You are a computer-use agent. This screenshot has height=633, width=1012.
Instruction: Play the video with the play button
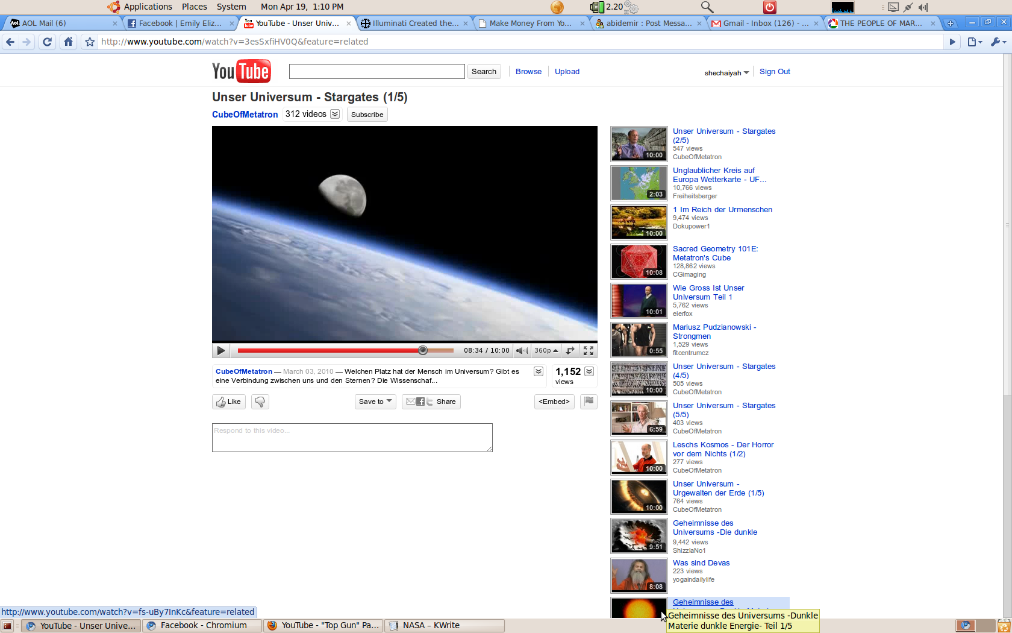[x=221, y=350]
